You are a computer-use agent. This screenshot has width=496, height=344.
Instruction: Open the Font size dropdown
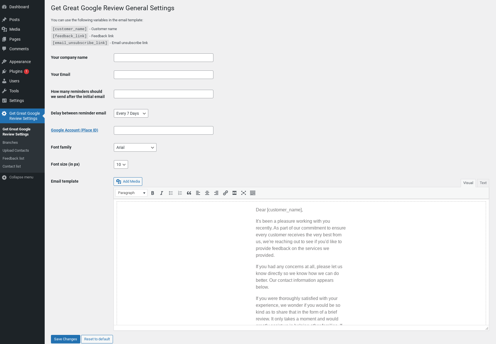[121, 164]
